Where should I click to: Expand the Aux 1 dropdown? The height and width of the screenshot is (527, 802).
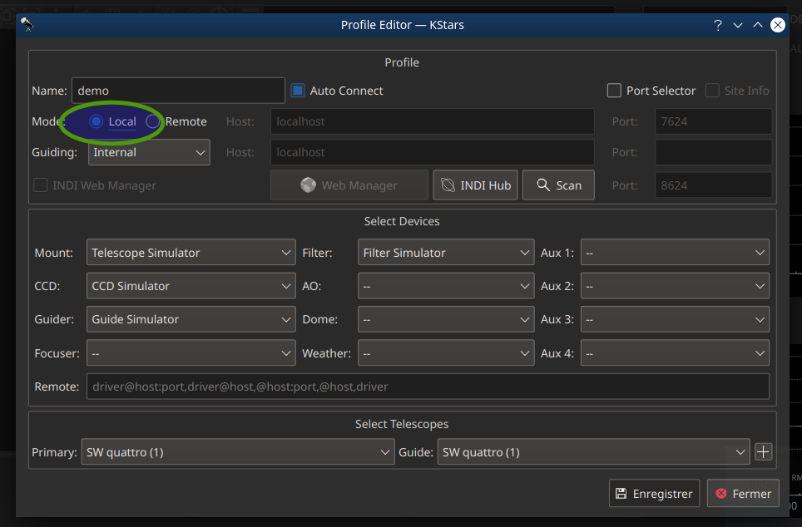pos(675,253)
